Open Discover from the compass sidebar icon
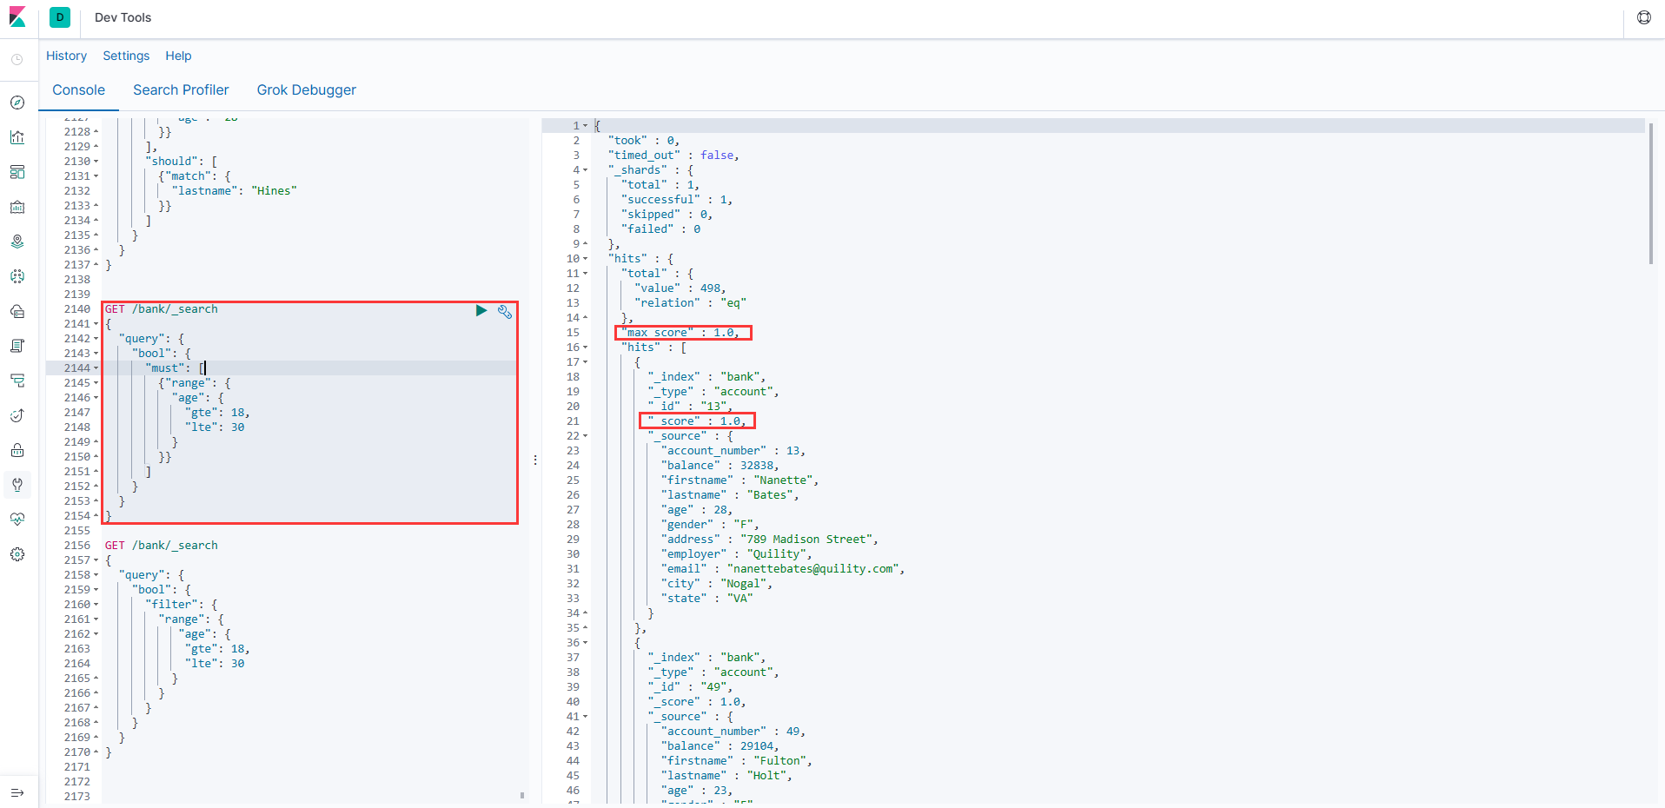Image resolution: width=1665 pixels, height=808 pixels. [x=17, y=103]
